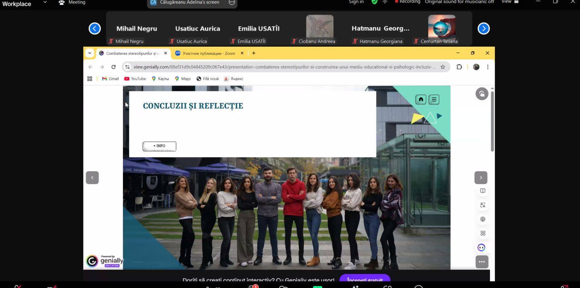Open Chrome three-dot menu
The height and width of the screenshot is (288, 580).
point(488,67)
